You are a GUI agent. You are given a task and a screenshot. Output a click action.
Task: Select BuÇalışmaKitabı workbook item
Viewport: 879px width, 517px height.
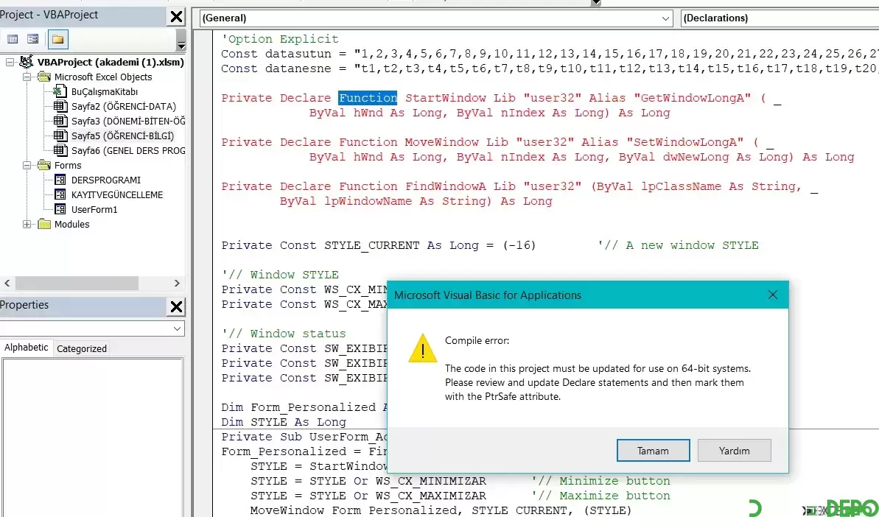105,92
